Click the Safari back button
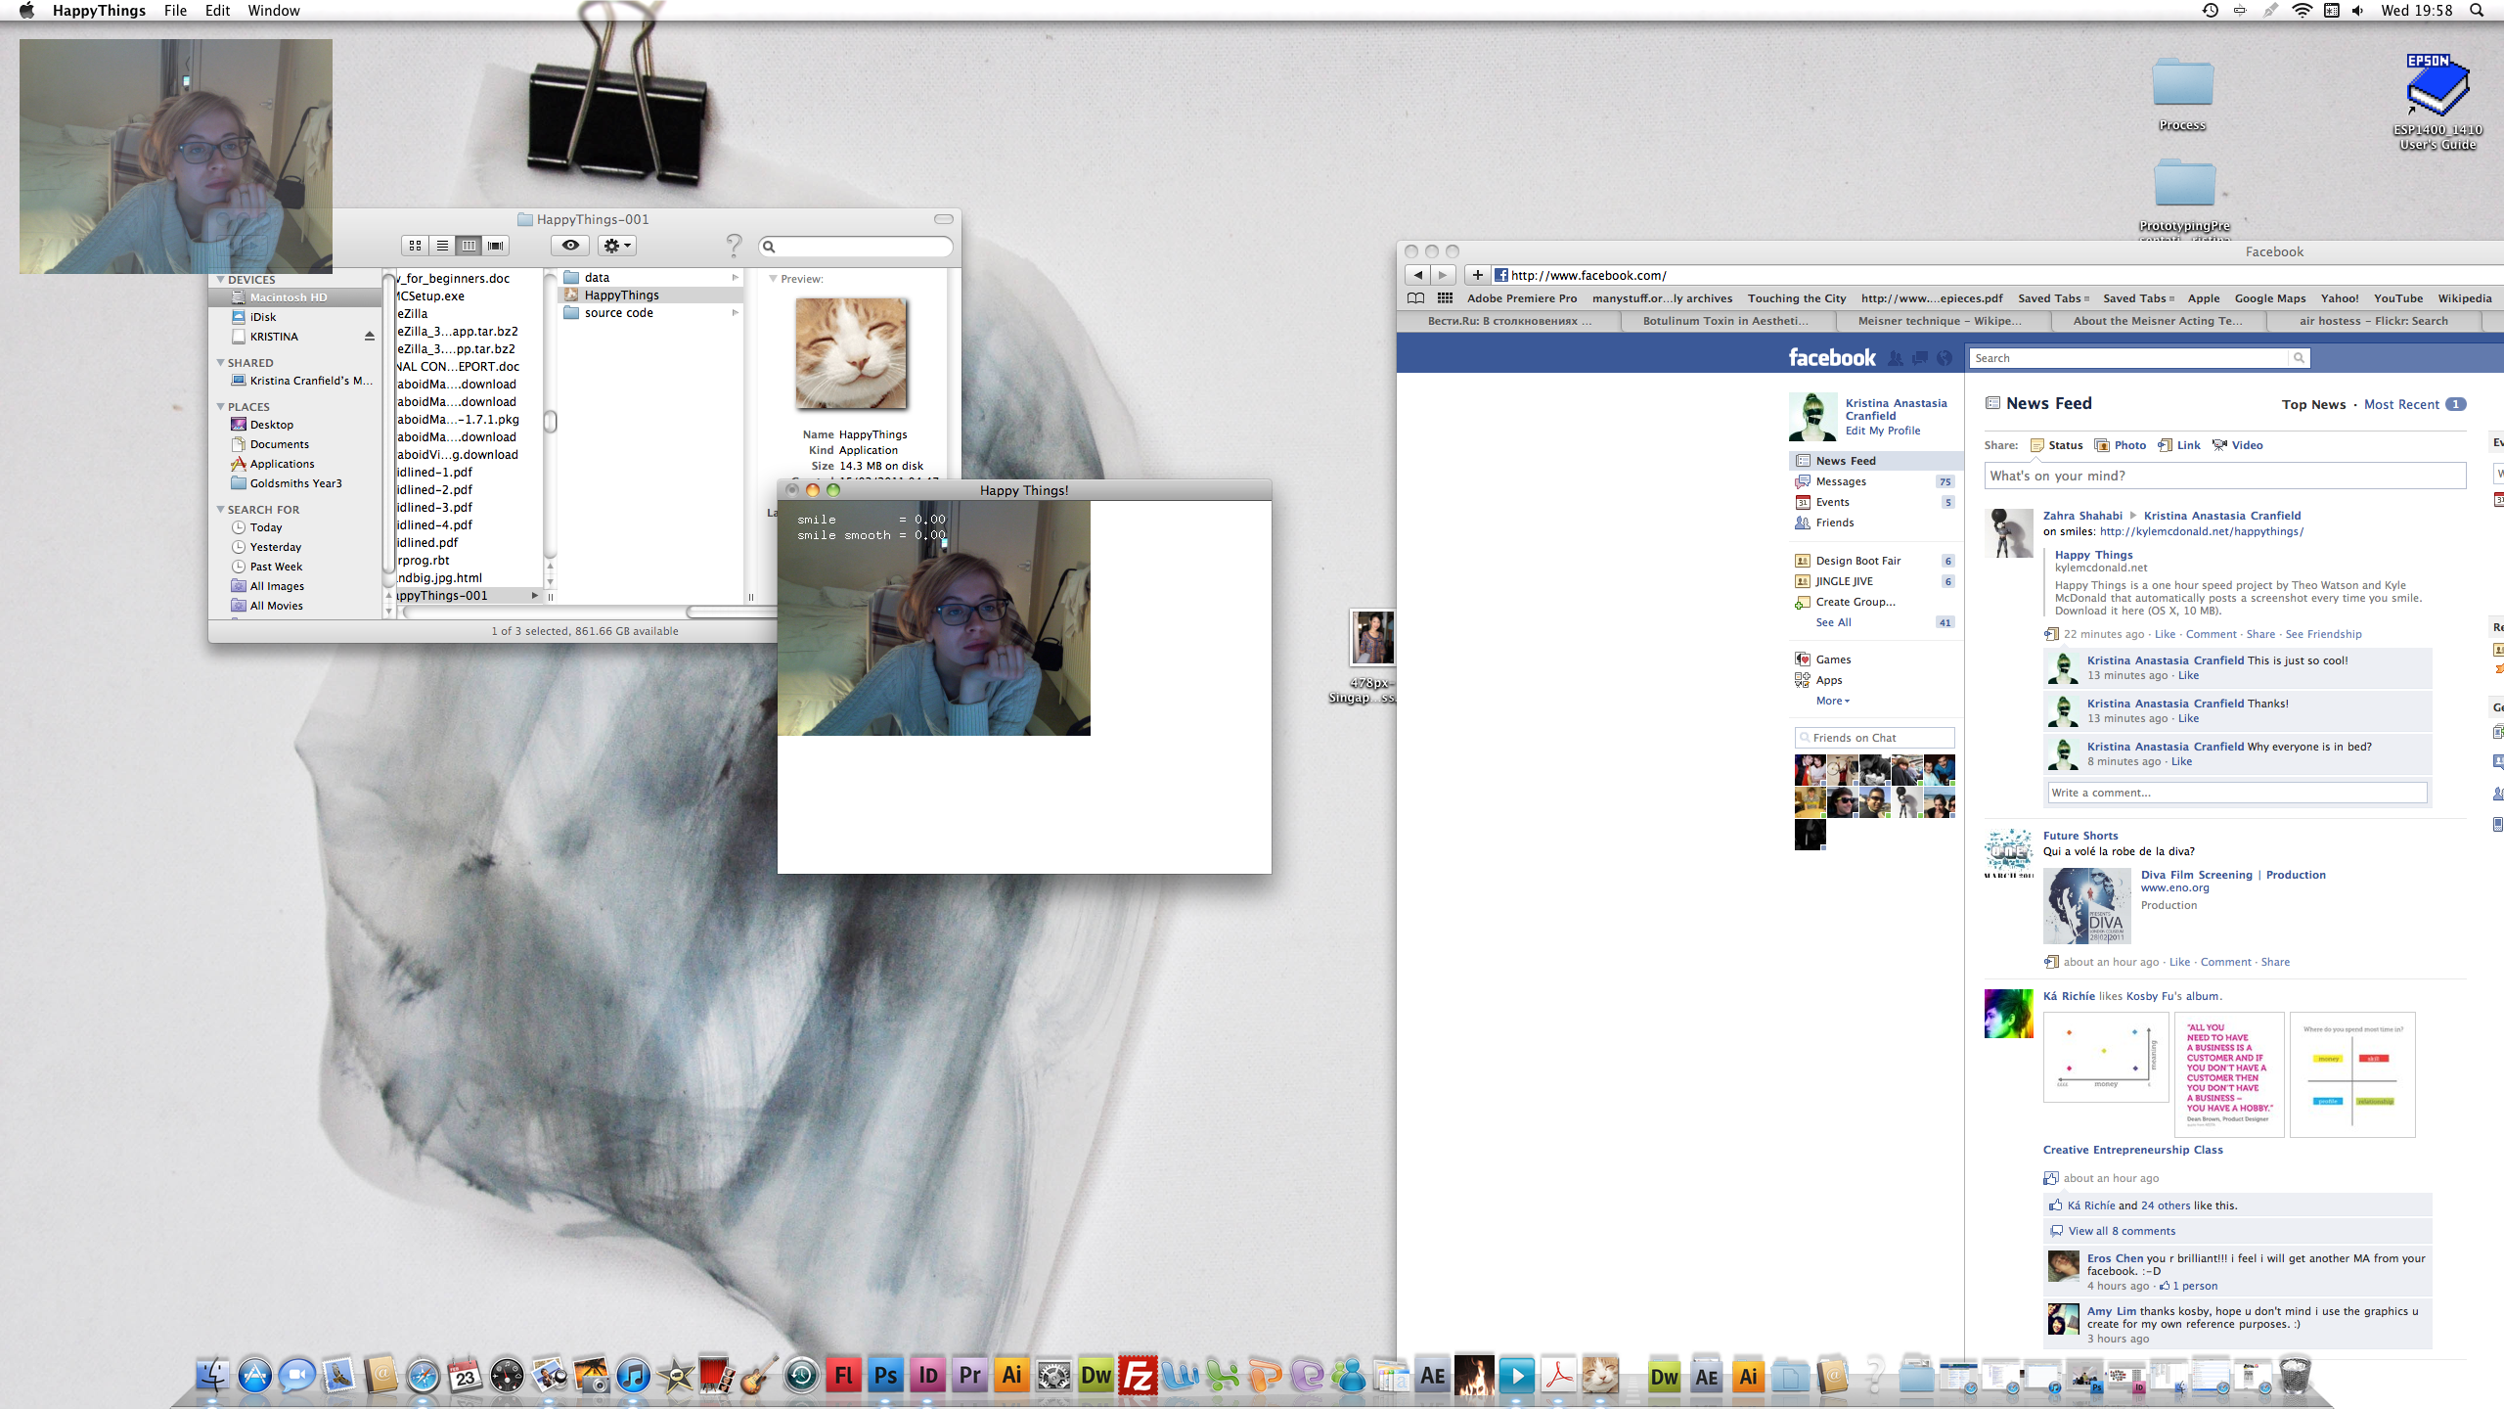This screenshot has height=1409, width=2504. 1417,275
